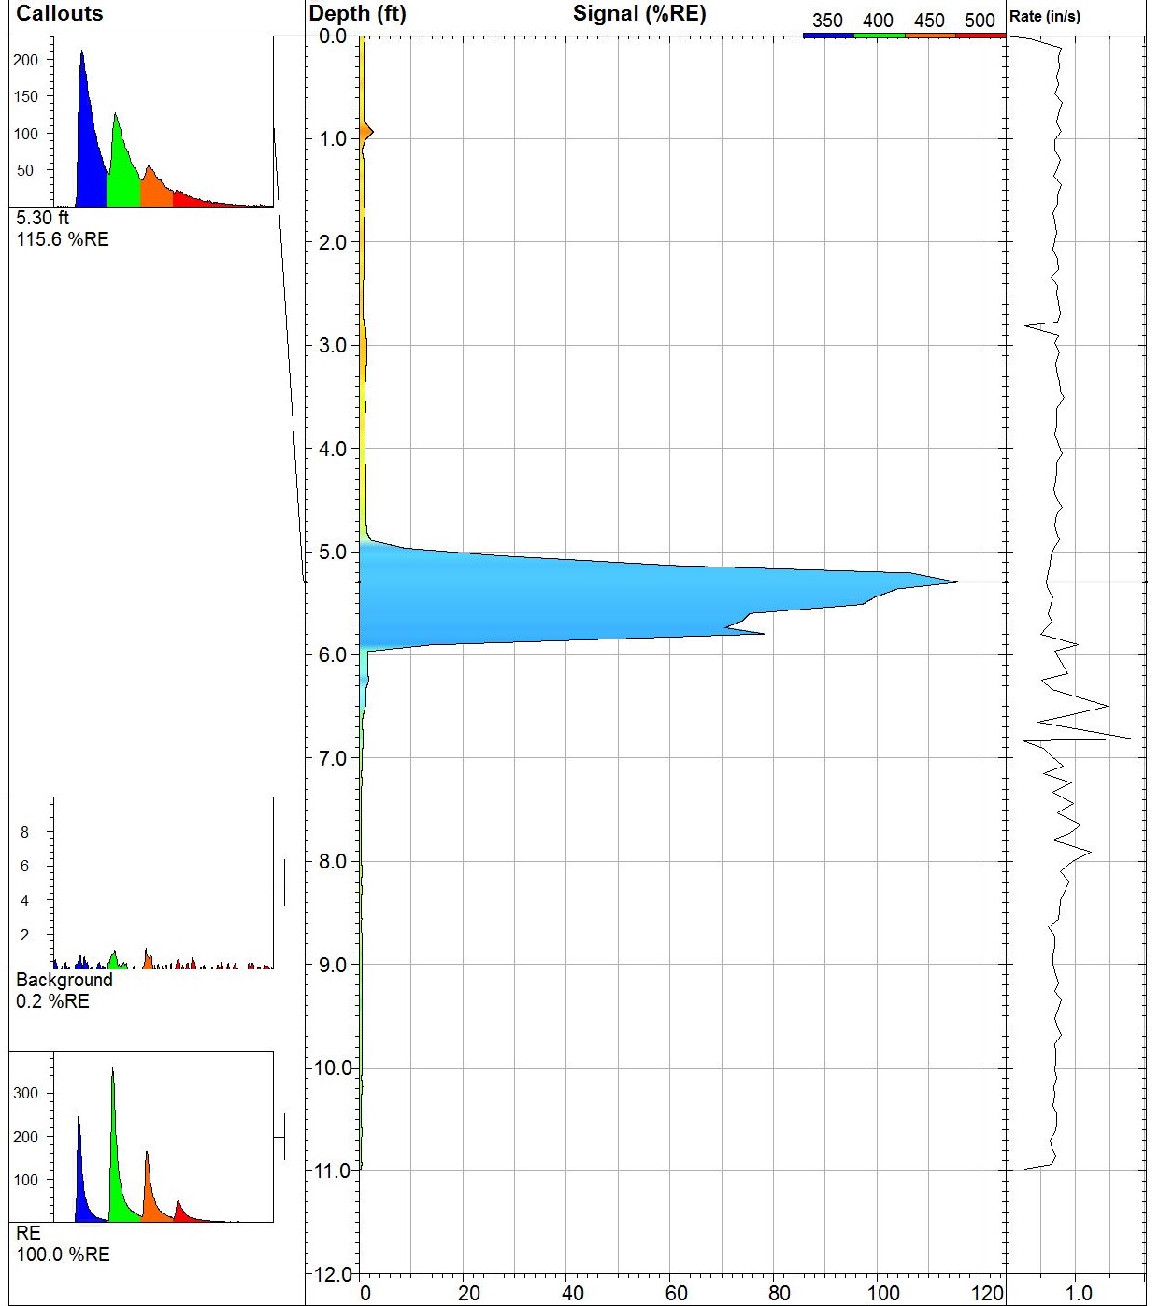The width and height of the screenshot is (1159, 1306).
Task: Click the 3.0 depth axis label
Action: coord(333,346)
